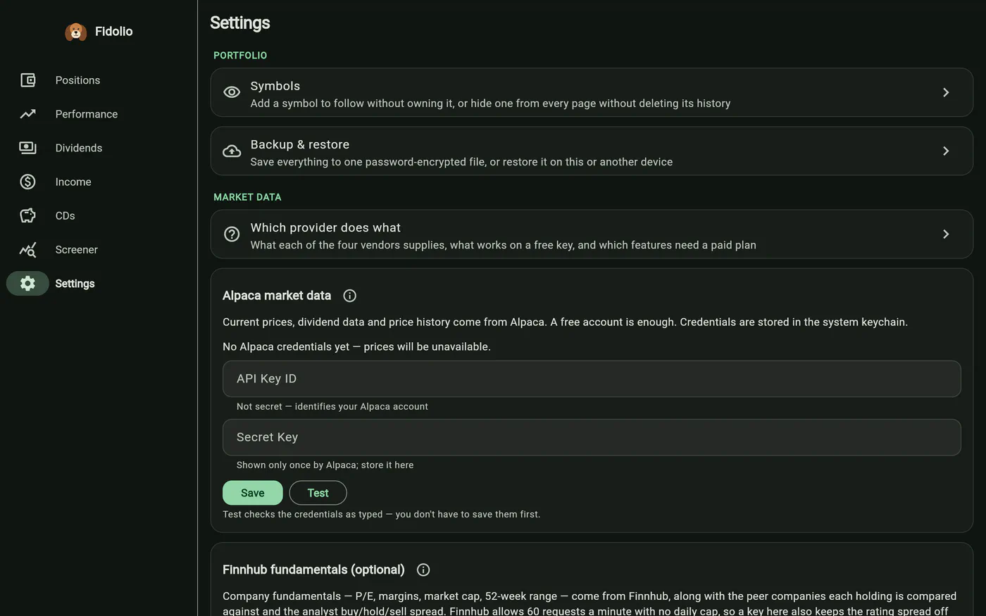
Task: Click the PORTFOLIO section label
Action: 240,55
